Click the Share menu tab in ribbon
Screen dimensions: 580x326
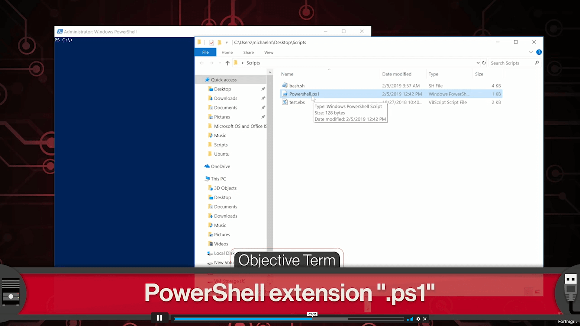[x=248, y=52]
